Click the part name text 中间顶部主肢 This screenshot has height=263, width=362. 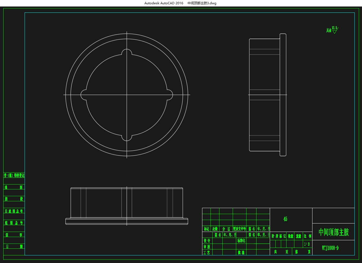tap(334, 232)
